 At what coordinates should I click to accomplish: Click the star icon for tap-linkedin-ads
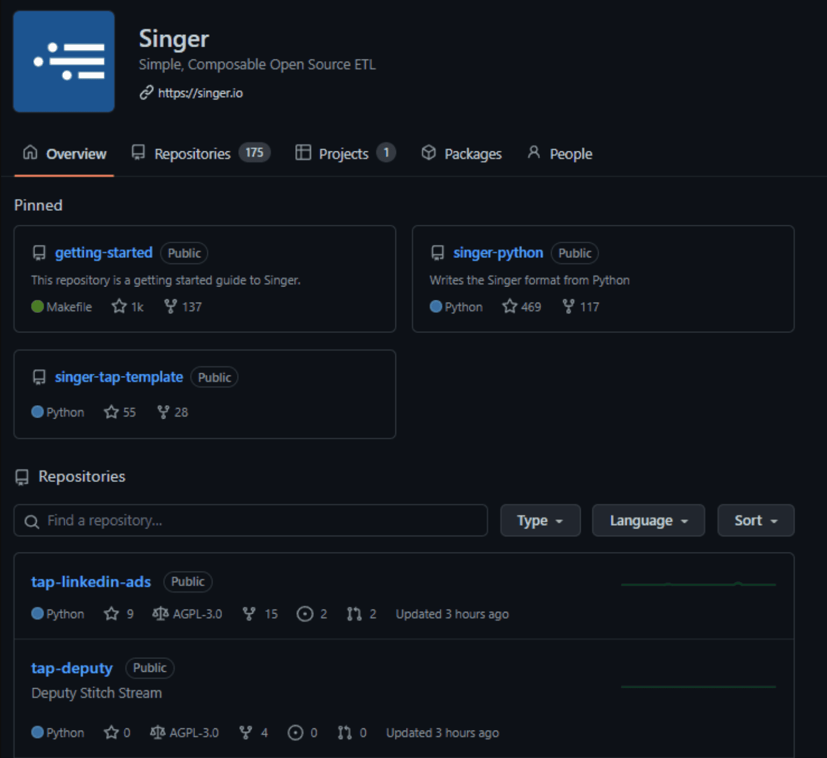(111, 614)
